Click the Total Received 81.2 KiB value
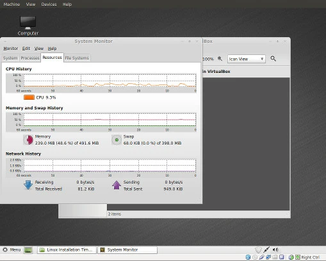The height and width of the screenshot is (261, 326). point(86,189)
